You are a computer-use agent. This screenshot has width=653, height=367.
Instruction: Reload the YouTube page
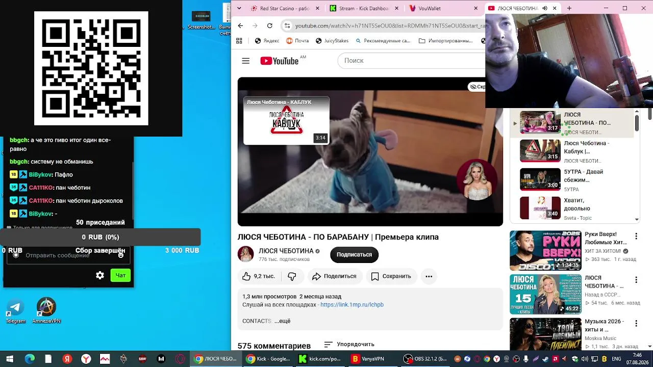tap(269, 25)
